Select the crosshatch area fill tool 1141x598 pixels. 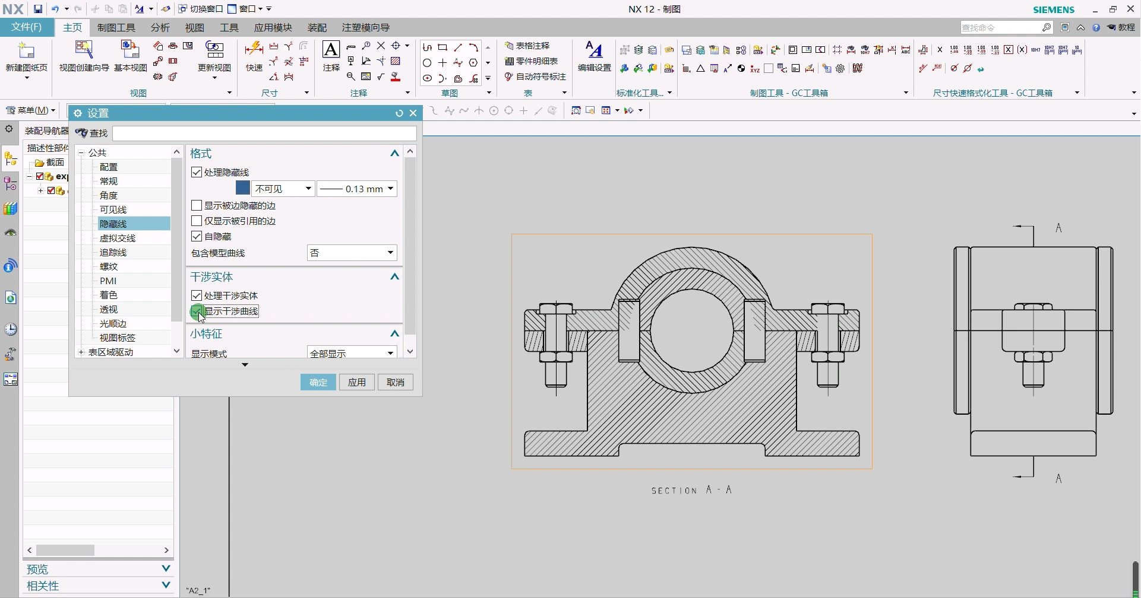396,61
